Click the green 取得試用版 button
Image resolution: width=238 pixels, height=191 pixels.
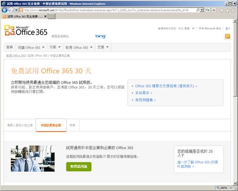coord(79,167)
